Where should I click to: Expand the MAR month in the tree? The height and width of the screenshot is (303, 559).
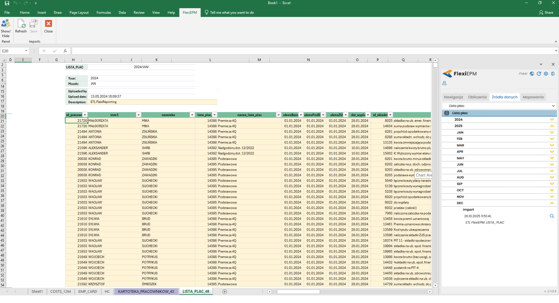(552, 145)
